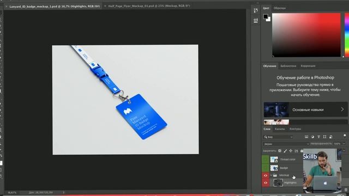Image resolution: width=349 pixels, height=196 pixels.
Task: Select the Badge layer name
Action: point(284,168)
